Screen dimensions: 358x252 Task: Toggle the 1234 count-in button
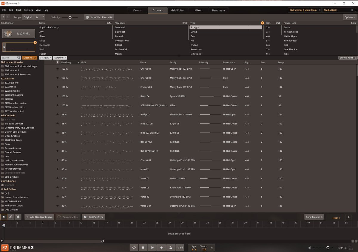180,248
